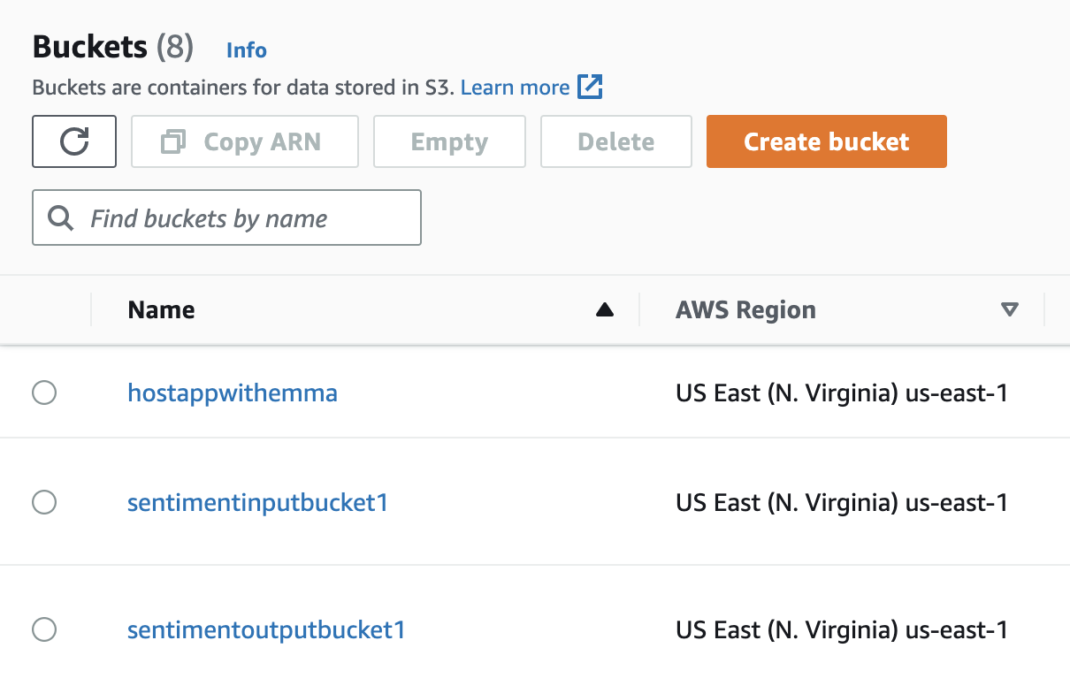1070x686 pixels.
Task: Click the search magnifier in the find field
Action: [60, 217]
